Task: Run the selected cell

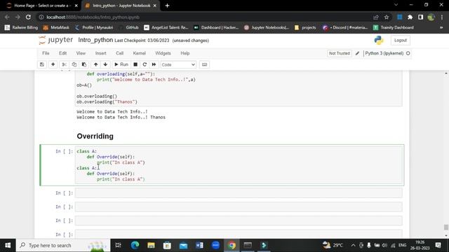Action: point(121,64)
